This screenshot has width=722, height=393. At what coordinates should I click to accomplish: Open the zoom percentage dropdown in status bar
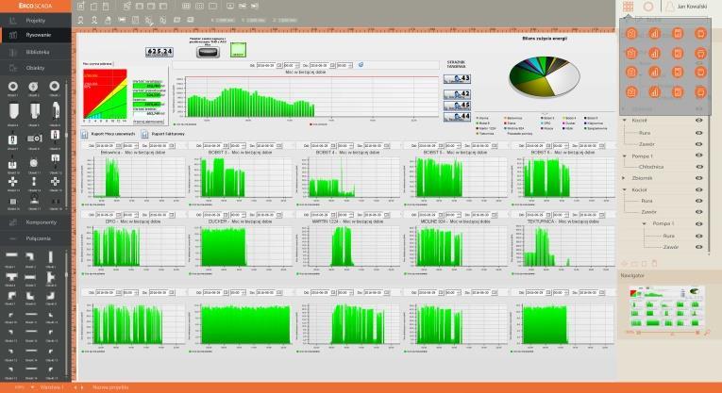pyautogui.click(x=32, y=387)
